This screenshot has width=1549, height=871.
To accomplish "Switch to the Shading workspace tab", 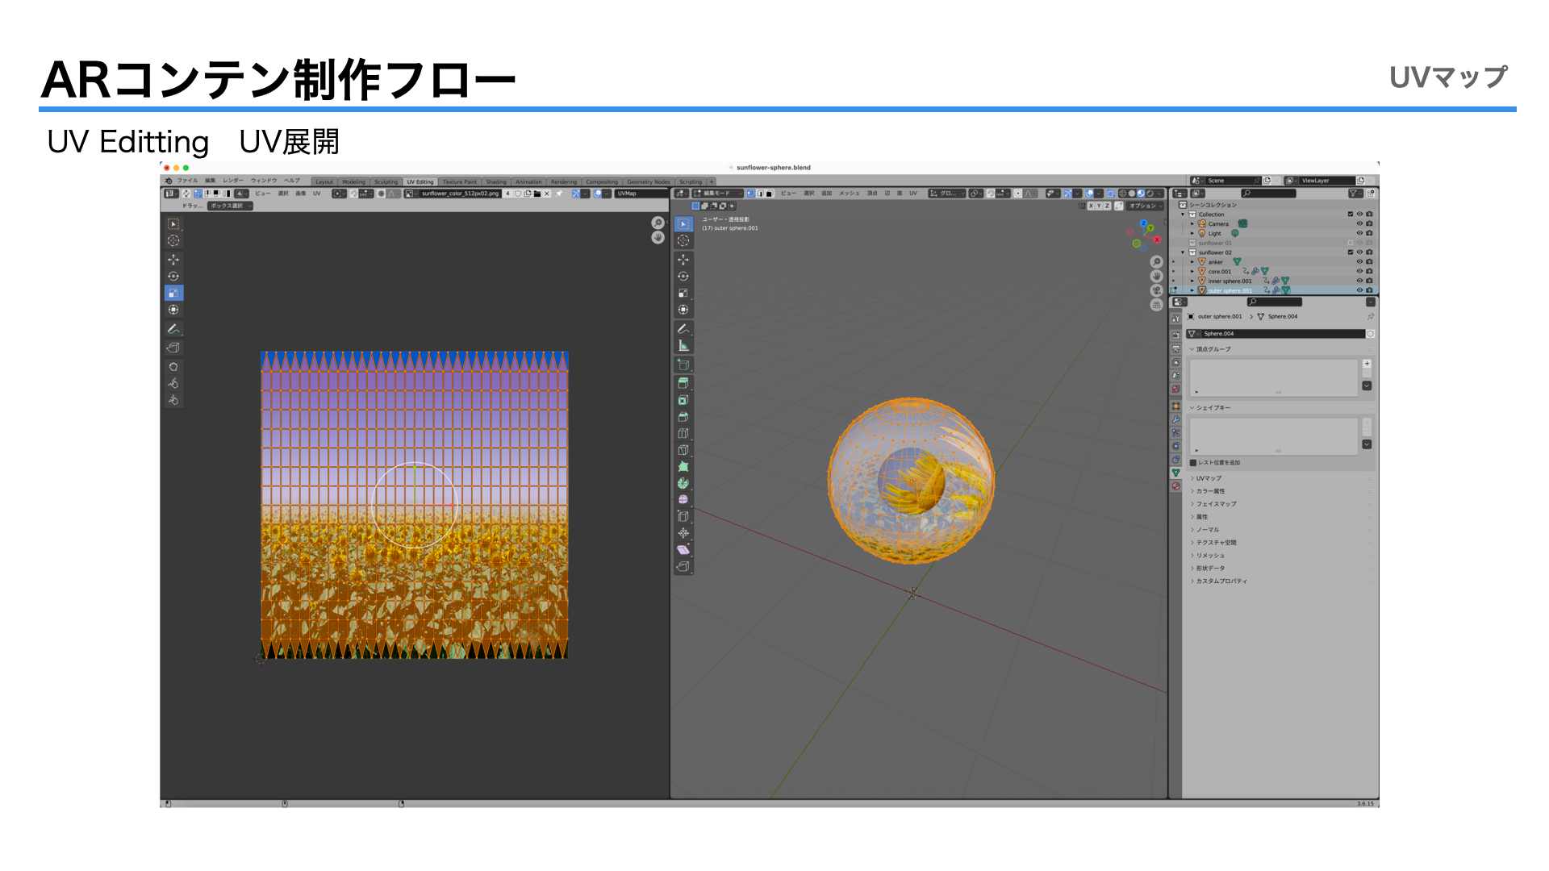I will click(x=496, y=181).
